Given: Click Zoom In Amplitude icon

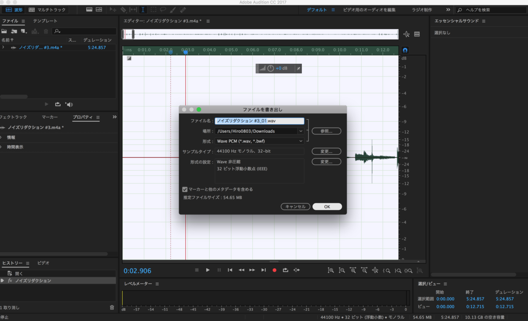Looking at the screenshot, I should [x=331, y=270].
